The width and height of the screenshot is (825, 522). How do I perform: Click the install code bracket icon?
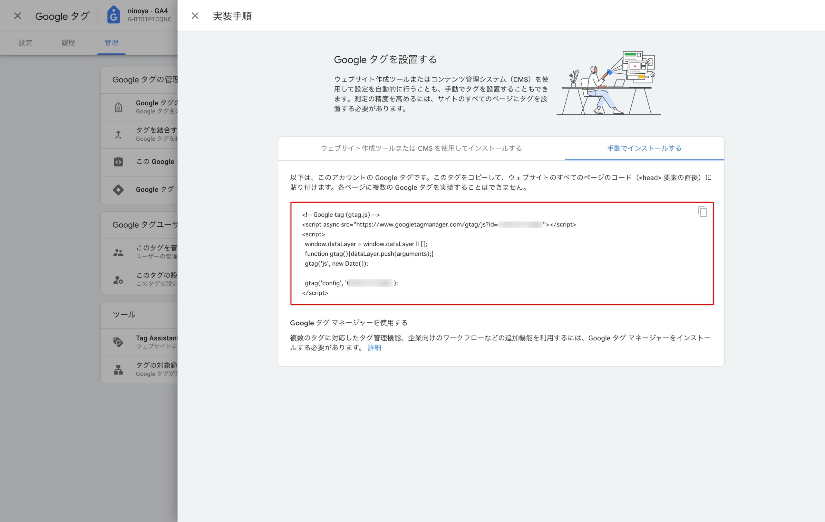click(x=118, y=162)
